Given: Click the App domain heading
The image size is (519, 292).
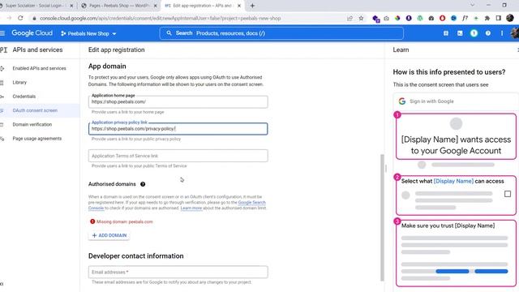Looking at the screenshot, I should point(107,67).
